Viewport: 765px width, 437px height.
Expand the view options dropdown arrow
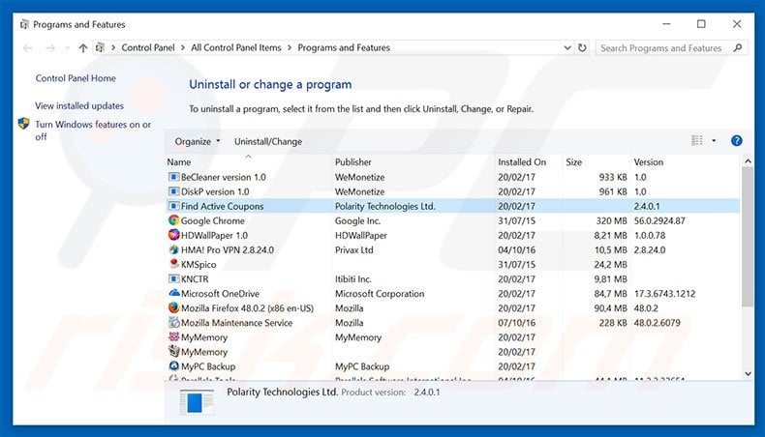point(714,141)
